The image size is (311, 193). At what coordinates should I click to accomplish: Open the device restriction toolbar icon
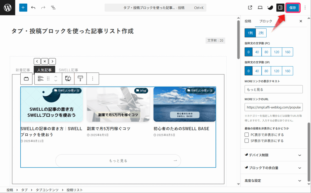pyautogui.click(x=68, y=79)
